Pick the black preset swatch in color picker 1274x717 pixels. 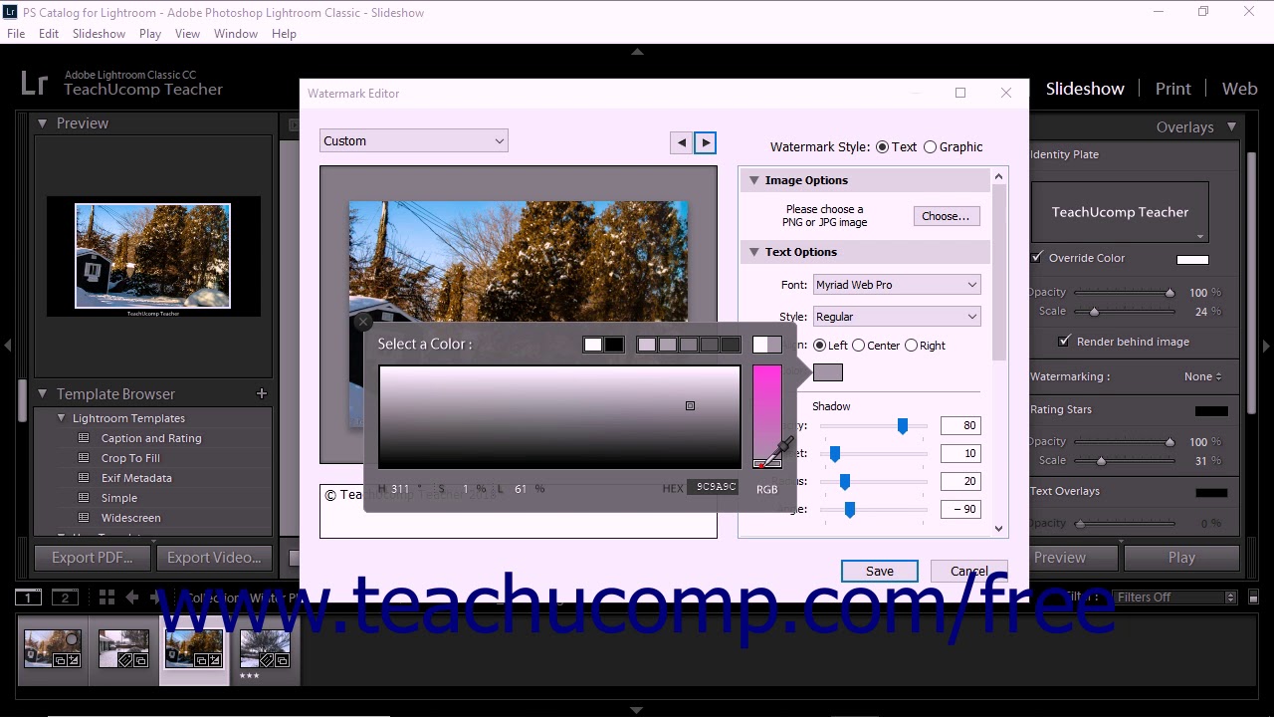point(614,345)
